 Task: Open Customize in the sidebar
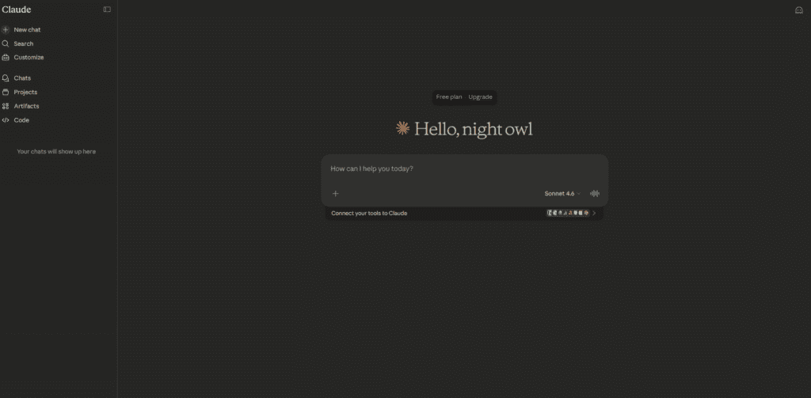click(x=29, y=58)
